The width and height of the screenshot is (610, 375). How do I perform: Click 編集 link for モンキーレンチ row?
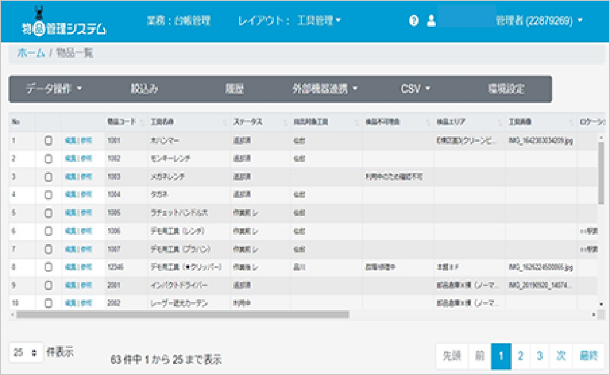pos(71,159)
